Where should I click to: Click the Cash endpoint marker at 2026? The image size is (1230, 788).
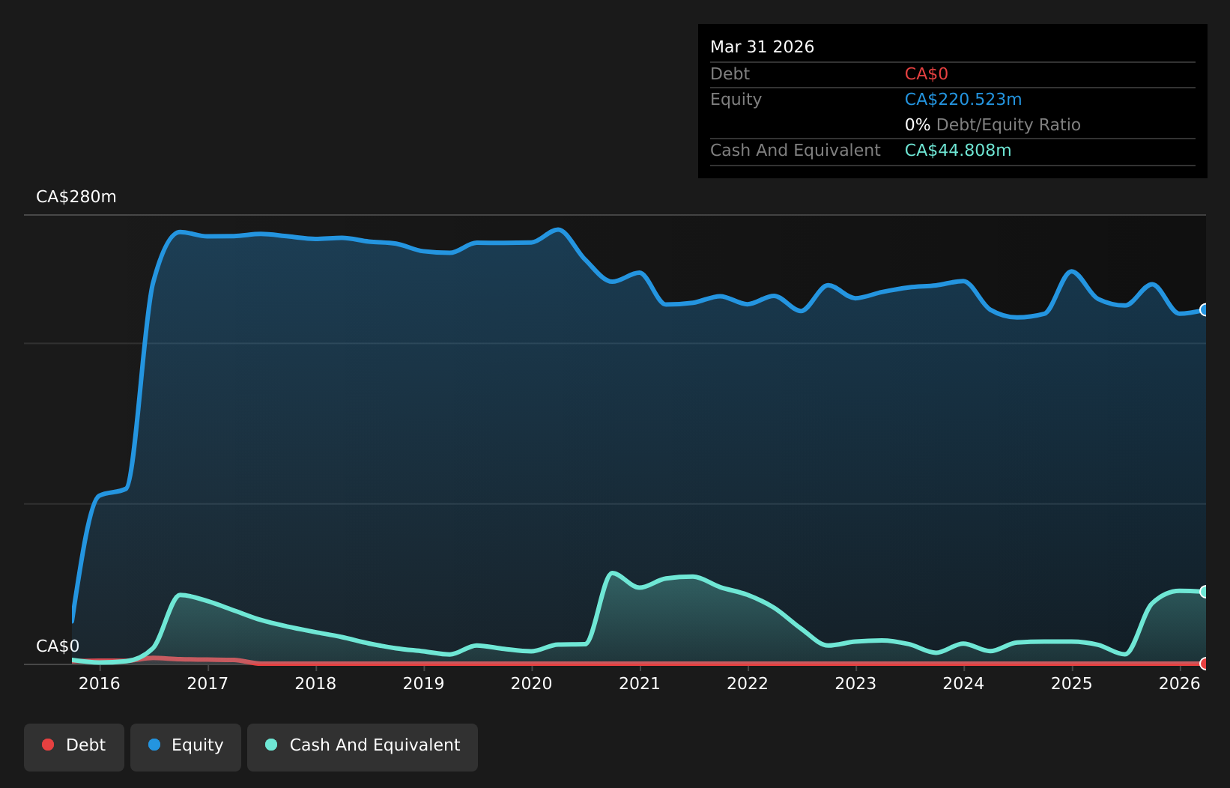click(x=1205, y=592)
